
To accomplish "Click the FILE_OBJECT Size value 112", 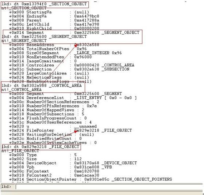I will pos(78,159).
